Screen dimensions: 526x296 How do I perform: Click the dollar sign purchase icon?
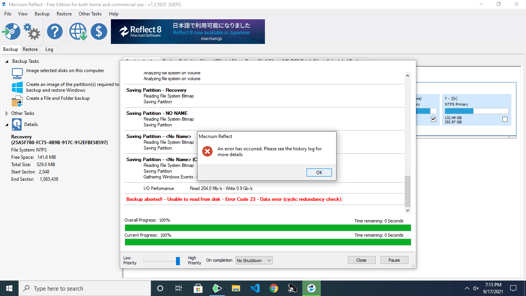point(99,31)
